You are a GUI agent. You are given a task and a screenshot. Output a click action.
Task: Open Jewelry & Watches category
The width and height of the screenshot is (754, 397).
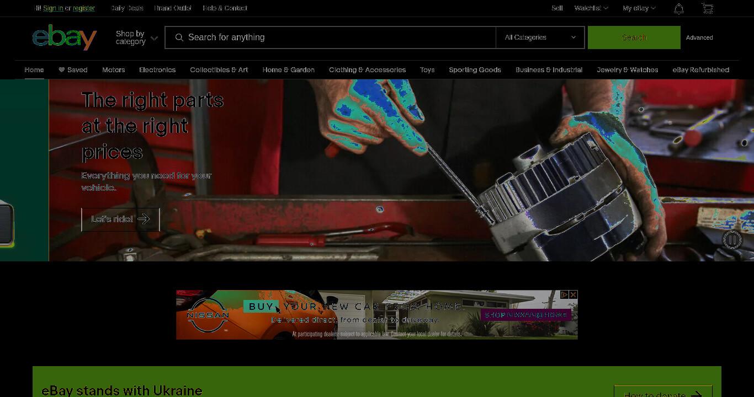[x=627, y=70]
